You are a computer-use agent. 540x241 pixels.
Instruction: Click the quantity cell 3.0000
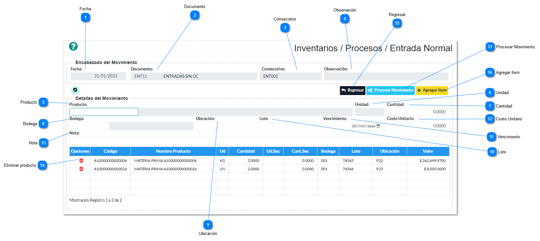246,161
